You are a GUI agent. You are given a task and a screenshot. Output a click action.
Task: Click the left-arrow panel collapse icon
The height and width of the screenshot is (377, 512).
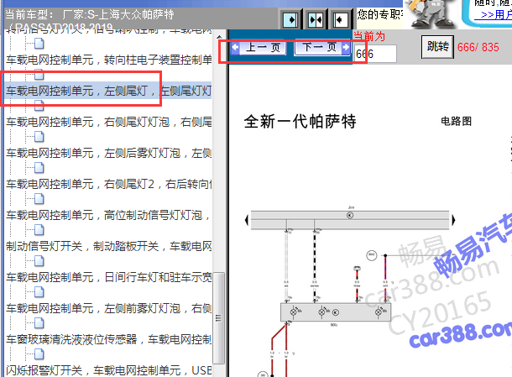(x=340, y=20)
